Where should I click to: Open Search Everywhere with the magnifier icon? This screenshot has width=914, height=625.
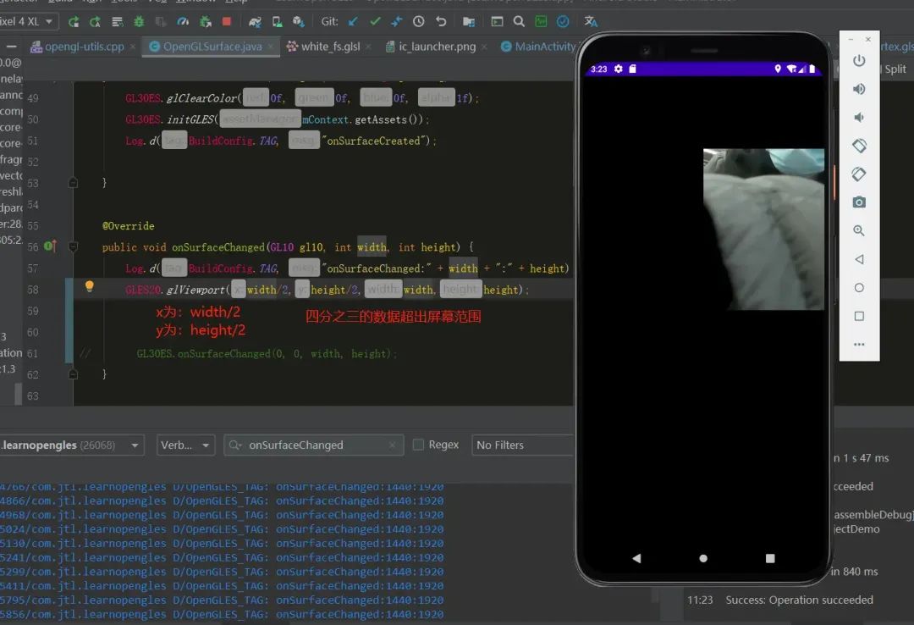tap(519, 21)
